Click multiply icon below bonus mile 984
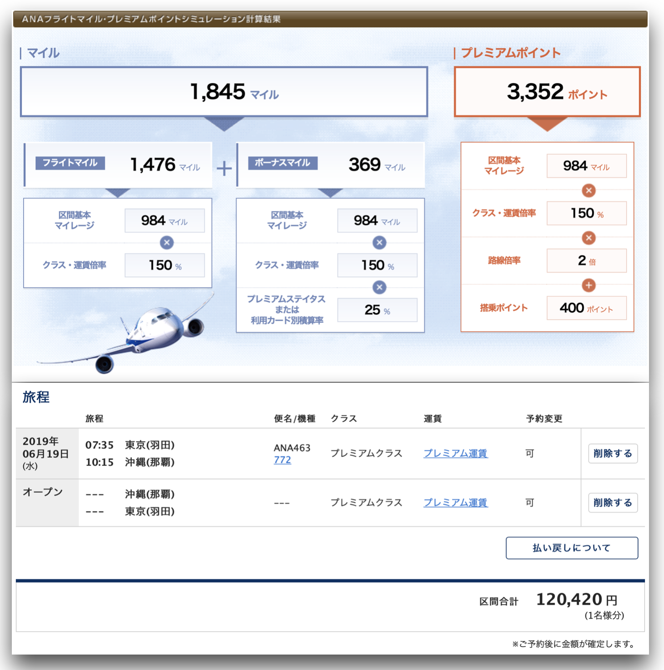The height and width of the screenshot is (670, 664). click(x=379, y=243)
